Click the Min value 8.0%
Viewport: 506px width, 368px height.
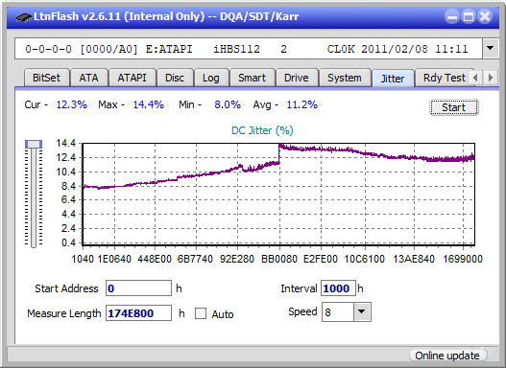tap(228, 104)
